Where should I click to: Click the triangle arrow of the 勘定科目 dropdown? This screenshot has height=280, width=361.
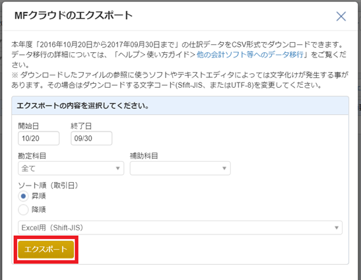[x=117, y=168]
